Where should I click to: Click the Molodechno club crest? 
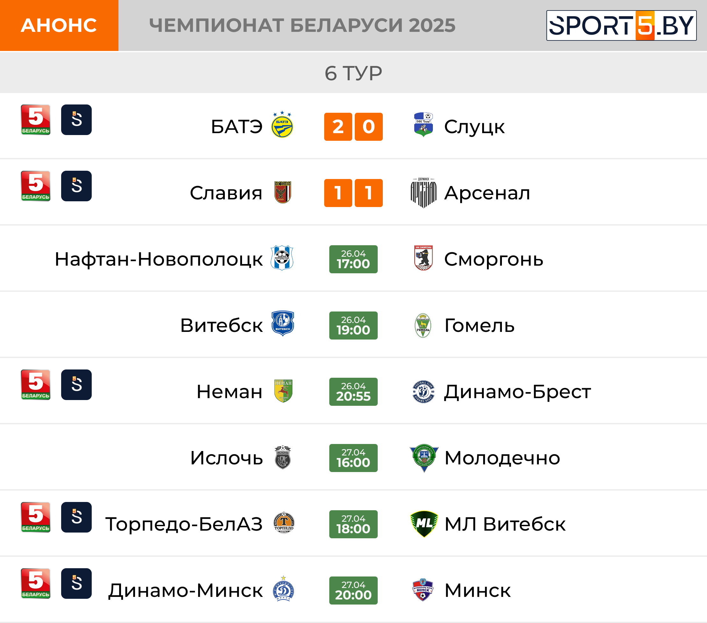[424, 458]
